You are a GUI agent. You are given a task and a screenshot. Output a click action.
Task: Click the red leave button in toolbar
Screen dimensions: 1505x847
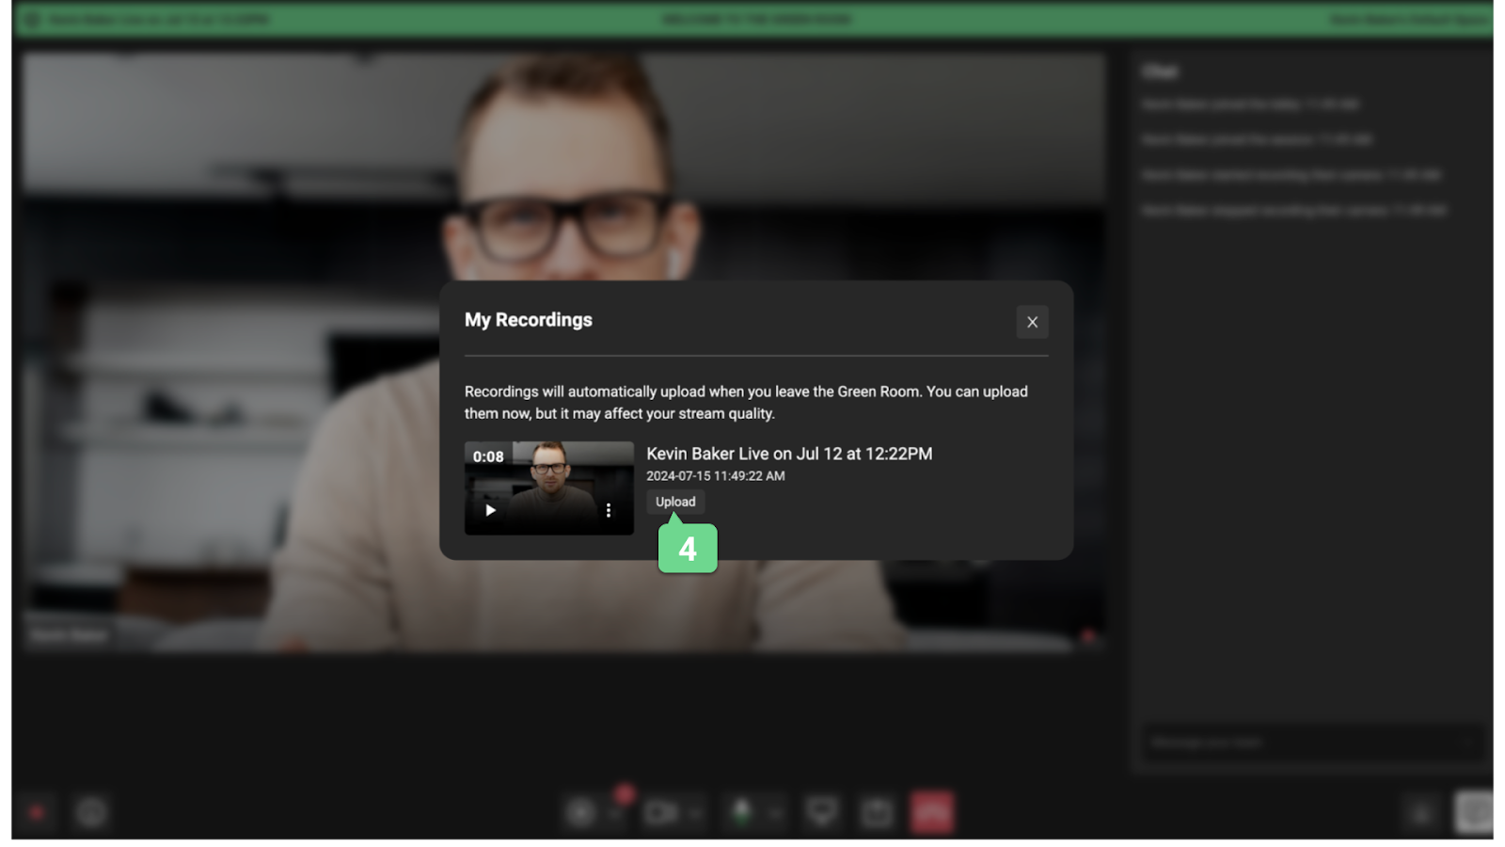[932, 812]
